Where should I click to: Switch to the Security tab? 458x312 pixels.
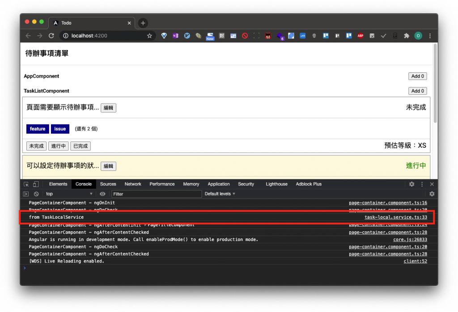coord(246,184)
